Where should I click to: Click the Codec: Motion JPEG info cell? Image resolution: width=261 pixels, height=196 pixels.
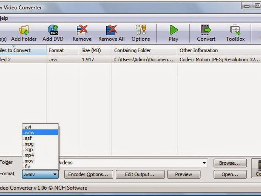click(220, 59)
